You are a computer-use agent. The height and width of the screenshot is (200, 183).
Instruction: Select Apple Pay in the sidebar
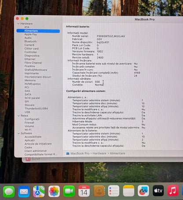tap(30, 34)
